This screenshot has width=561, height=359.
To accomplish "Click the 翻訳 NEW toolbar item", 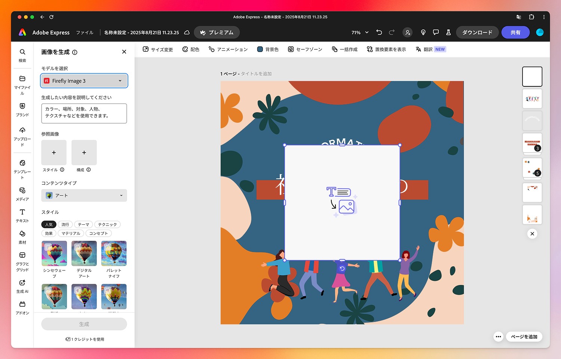I will [x=430, y=49].
